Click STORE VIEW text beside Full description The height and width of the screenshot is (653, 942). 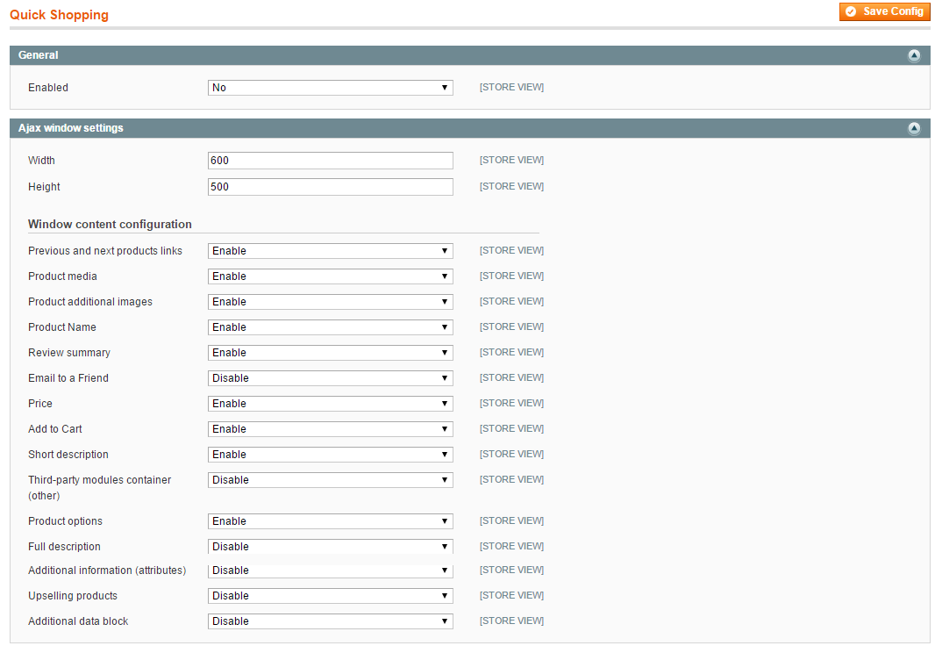point(512,547)
